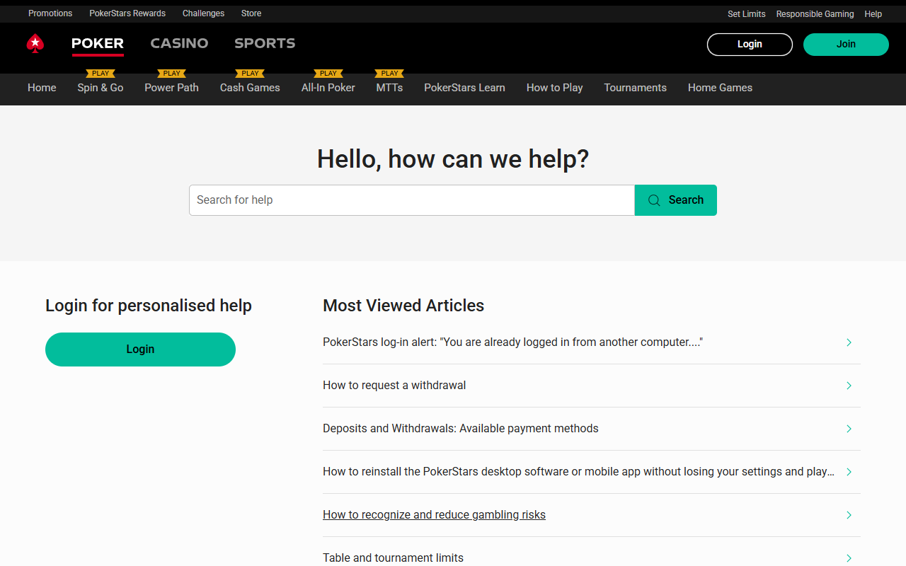Click chevron next to reinstall software article
Image resolution: width=906 pixels, height=566 pixels.
click(x=849, y=472)
